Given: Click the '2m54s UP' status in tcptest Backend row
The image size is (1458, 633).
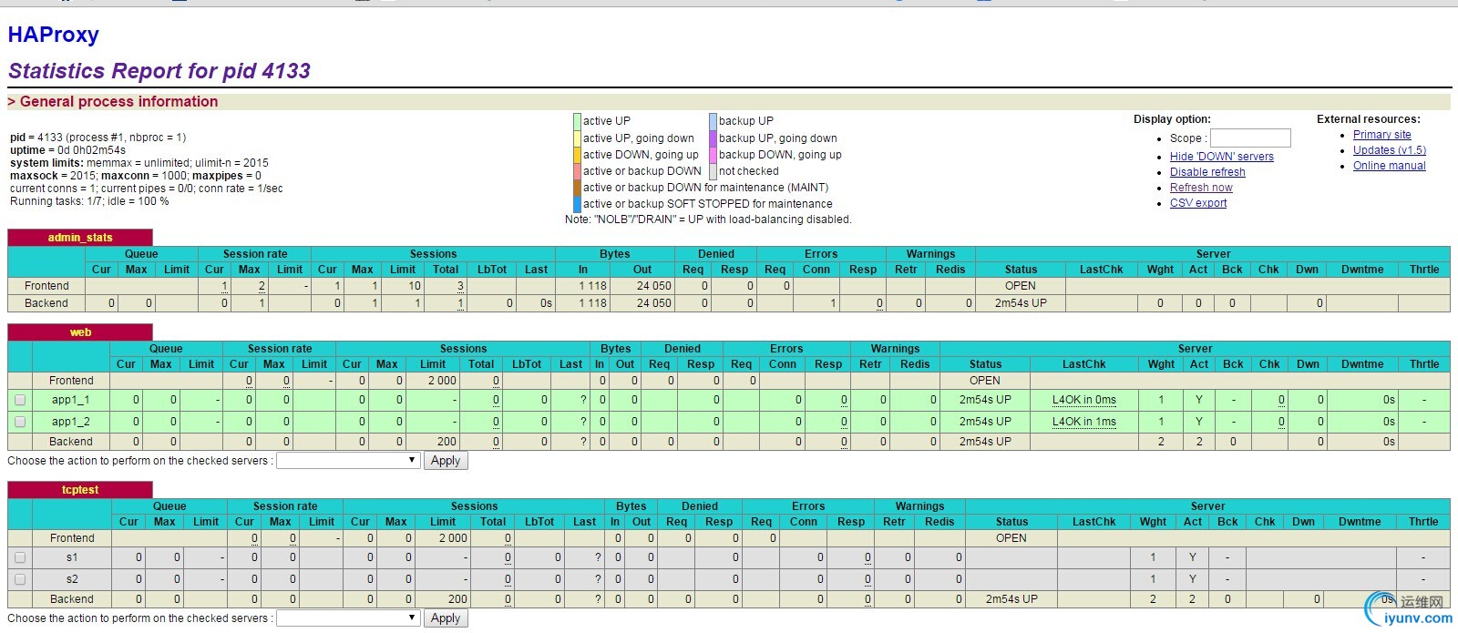Looking at the screenshot, I should point(1011,599).
